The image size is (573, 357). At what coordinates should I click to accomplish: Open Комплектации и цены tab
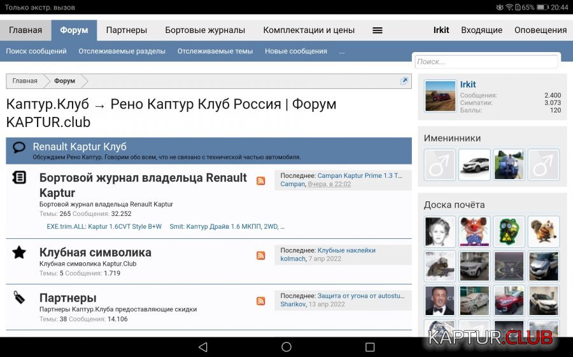[309, 30]
